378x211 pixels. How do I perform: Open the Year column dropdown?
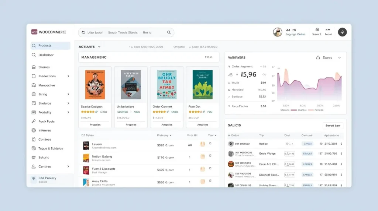click(212, 135)
